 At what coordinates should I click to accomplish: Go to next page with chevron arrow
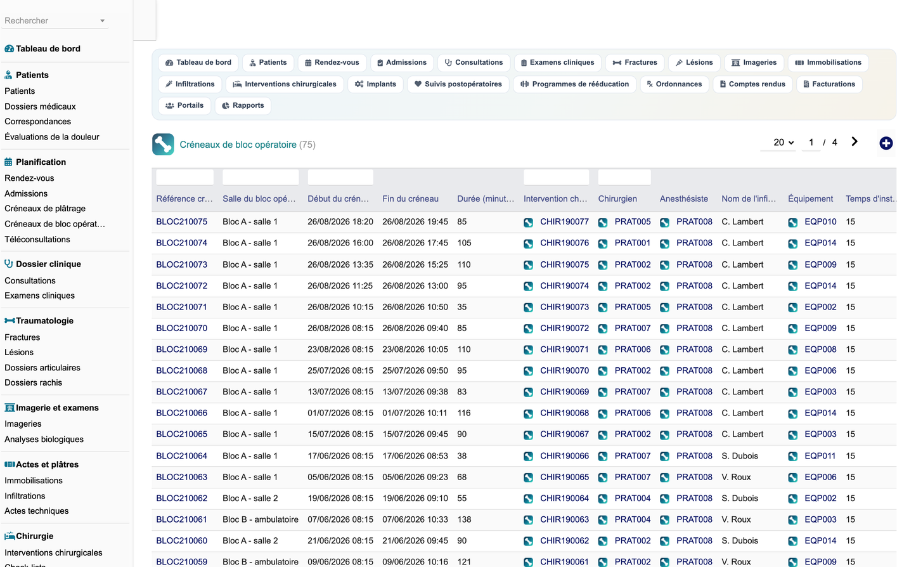[855, 142]
